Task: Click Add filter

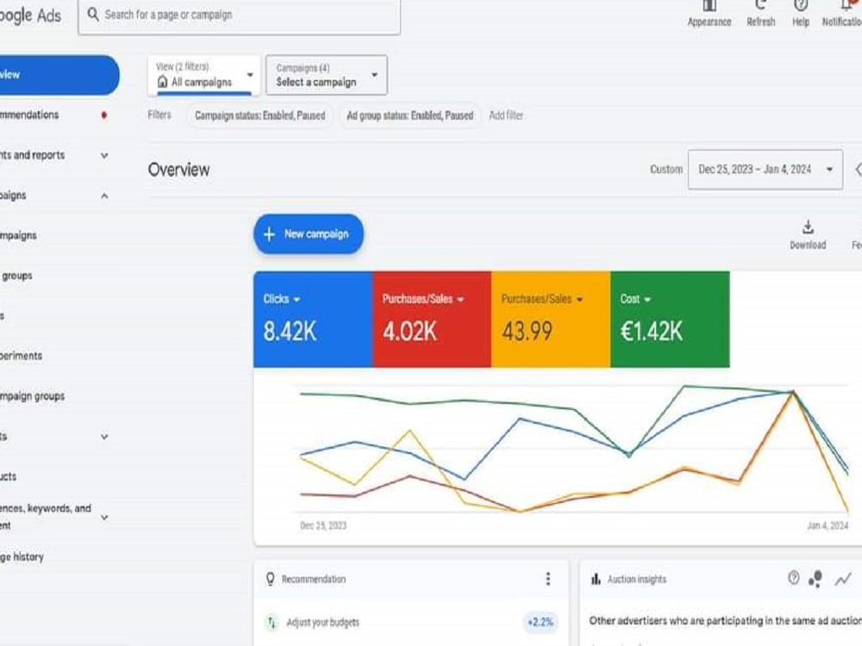Action: pyautogui.click(x=506, y=115)
